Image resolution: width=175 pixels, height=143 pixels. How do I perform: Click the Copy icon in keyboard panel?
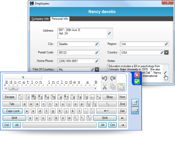tap(113, 87)
